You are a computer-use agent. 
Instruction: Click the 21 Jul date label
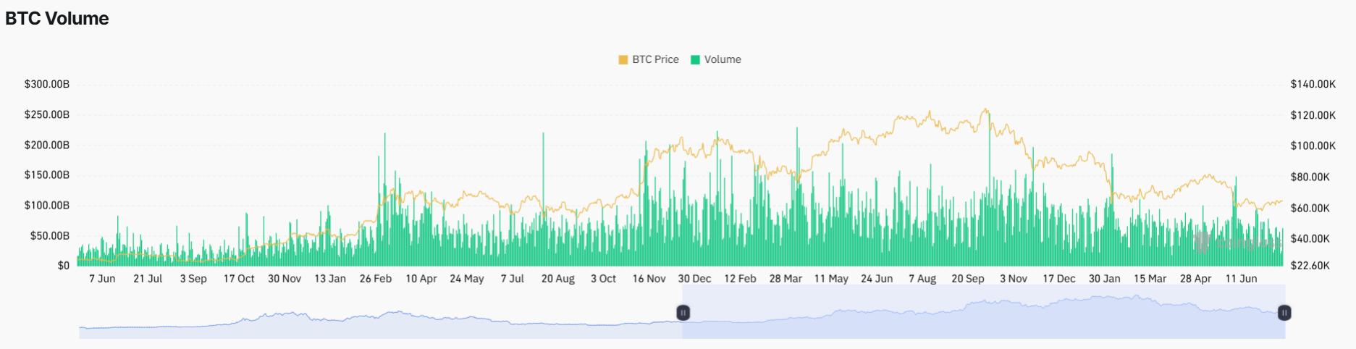[x=148, y=279]
